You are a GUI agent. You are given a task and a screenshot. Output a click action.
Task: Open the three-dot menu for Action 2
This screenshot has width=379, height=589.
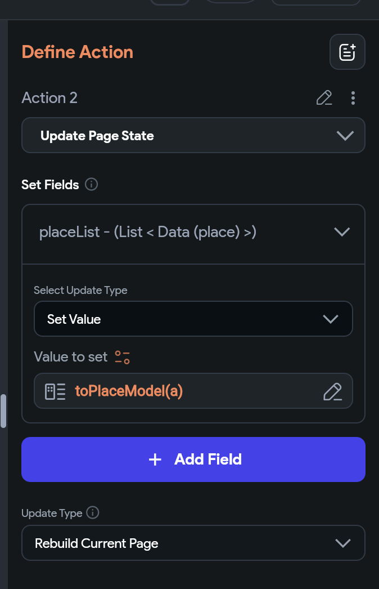pos(353,98)
